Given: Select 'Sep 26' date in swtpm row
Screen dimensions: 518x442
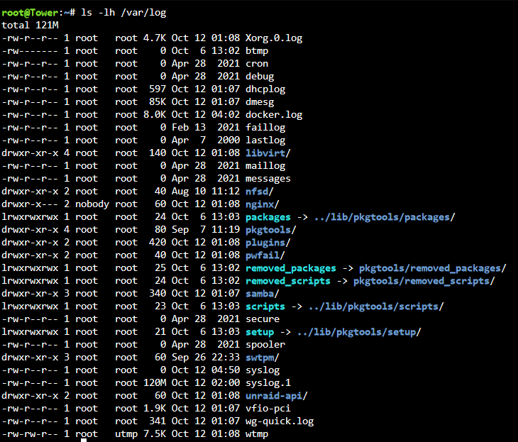Looking at the screenshot, I should (x=189, y=358).
